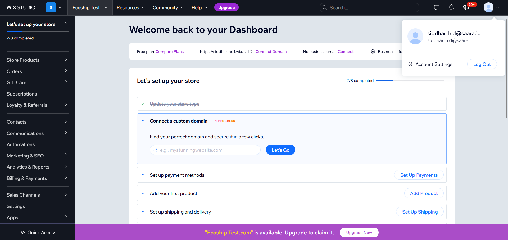Click the Business Info gear icon
This screenshot has width=508, height=240.
(373, 51)
